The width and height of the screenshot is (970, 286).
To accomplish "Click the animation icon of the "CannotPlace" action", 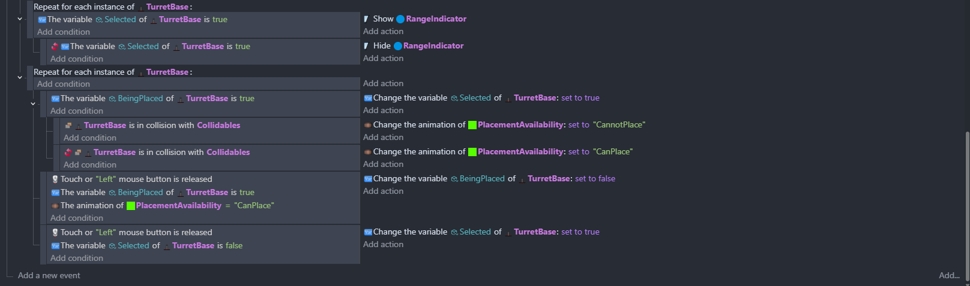I will (x=367, y=125).
